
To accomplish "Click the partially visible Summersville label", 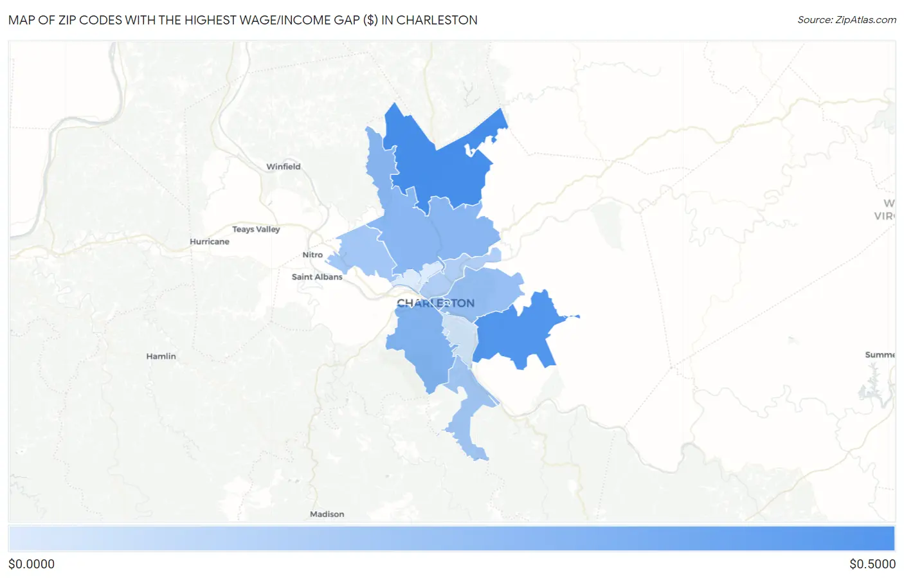I will pos(880,355).
